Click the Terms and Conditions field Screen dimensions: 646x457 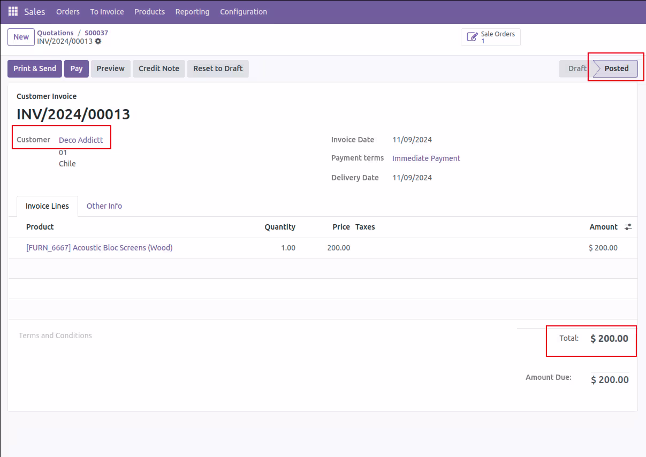(x=55, y=336)
